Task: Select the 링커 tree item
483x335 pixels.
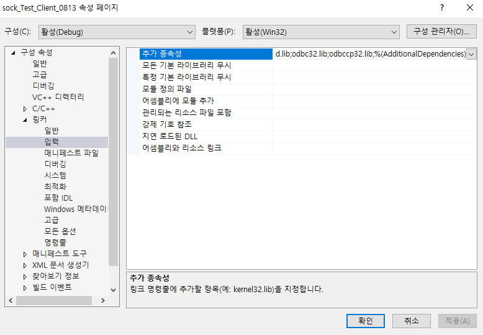Action: [x=40, y=120]
